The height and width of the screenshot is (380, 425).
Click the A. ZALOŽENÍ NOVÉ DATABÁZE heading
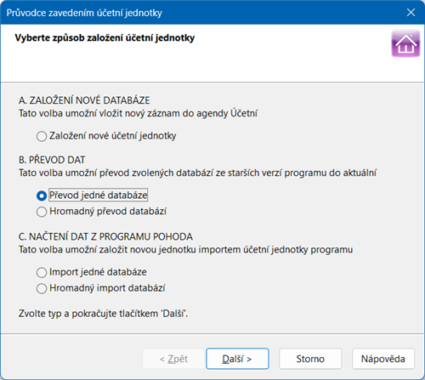84,100
